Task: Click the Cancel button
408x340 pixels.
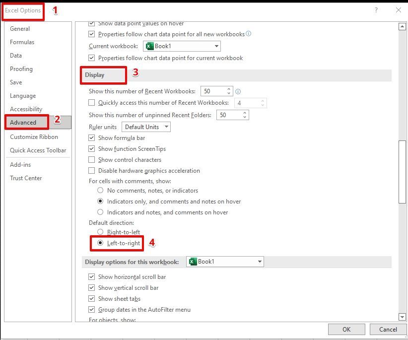Action: (x=388, y=330)
